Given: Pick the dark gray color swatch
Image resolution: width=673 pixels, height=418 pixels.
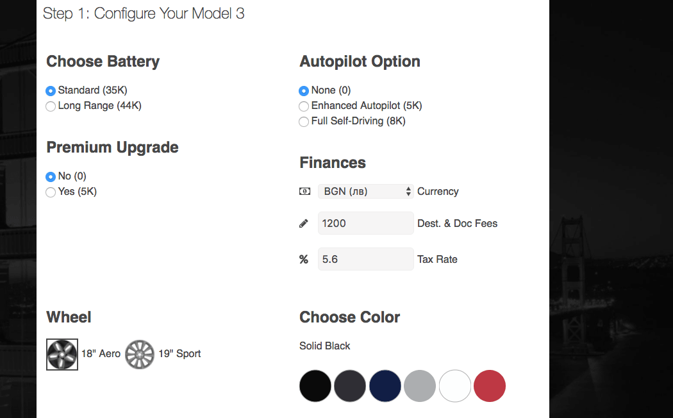Looking at the screenshot, I should click(350, 386).
